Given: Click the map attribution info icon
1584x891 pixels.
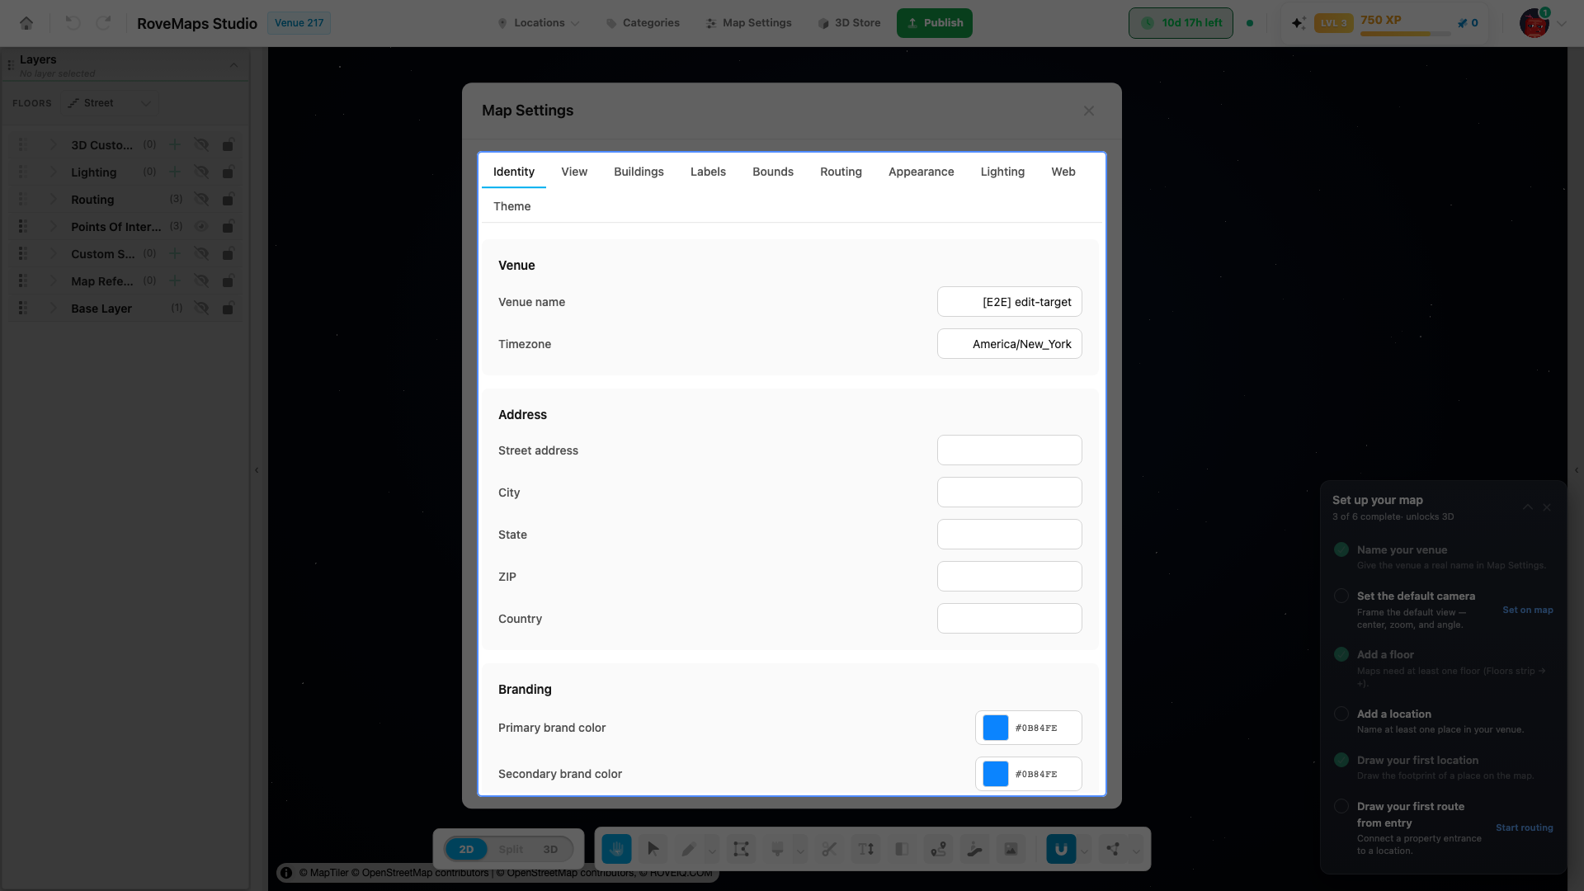Looking at the screenshot, I should (x=286, y=873).
